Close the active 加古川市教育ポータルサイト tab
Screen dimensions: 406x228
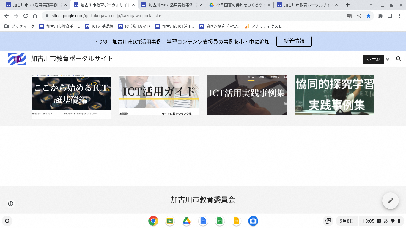133,5
